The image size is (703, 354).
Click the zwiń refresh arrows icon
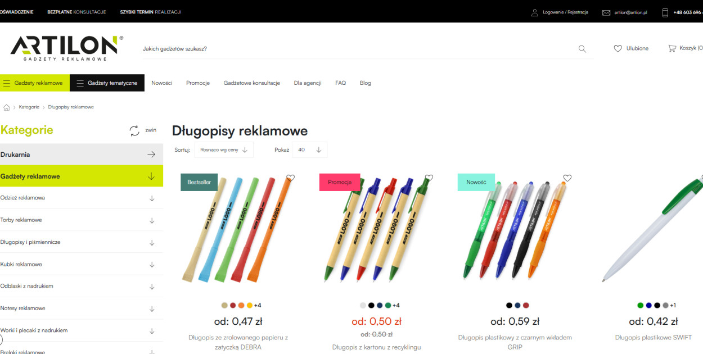[134, 130]
